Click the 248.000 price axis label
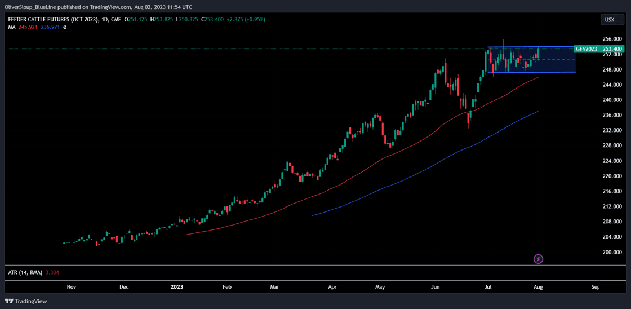631x309 pixels. pos(611,70)
